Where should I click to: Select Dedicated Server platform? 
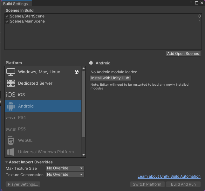(x=43, y=83)
